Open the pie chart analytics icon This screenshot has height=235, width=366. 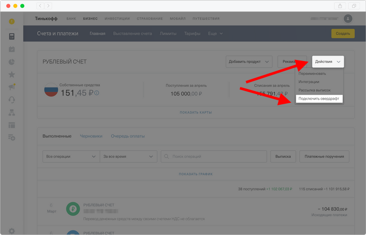coord(12,62)
